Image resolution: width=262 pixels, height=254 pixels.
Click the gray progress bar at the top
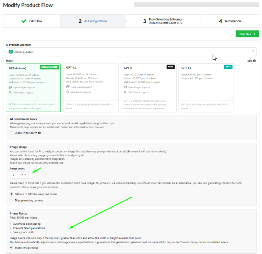(196, 5)
